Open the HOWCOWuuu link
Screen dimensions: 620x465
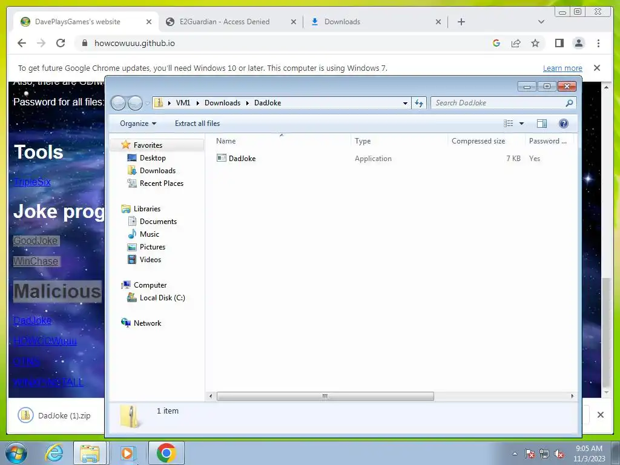tap(45, 341)
